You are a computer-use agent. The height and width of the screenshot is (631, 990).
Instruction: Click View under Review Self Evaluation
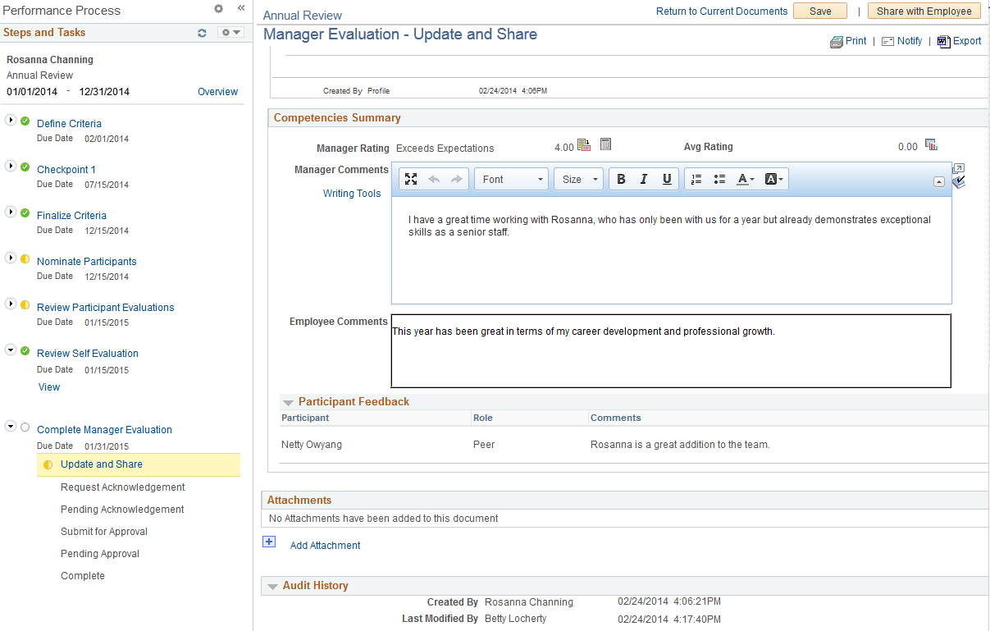click(x=49, y=387)
